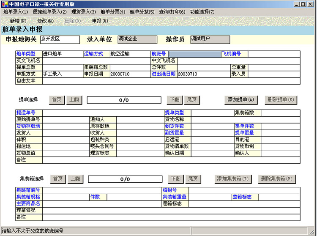Focus the 航班号 input field

(194, 54)
